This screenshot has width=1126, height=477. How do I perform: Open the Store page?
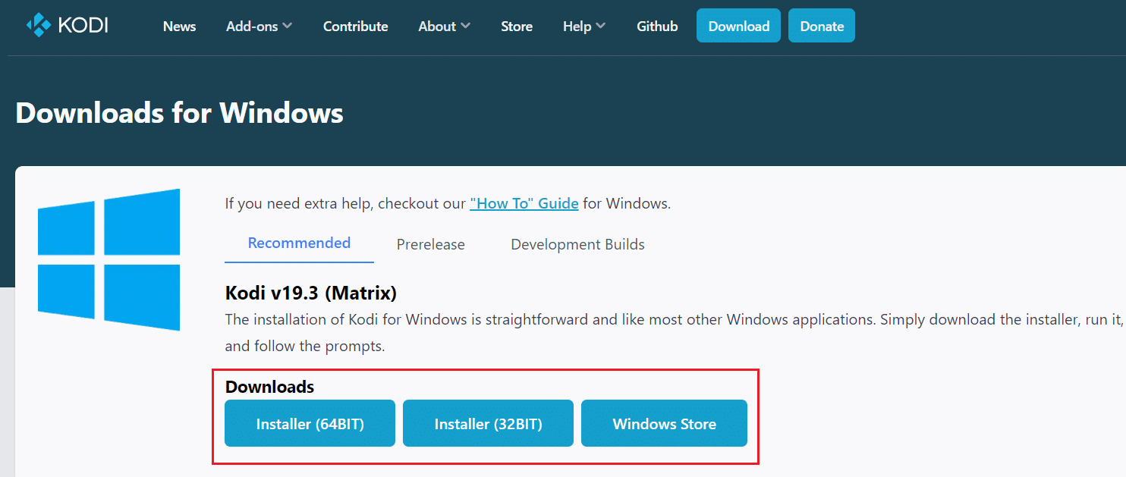tap(517, 26)
